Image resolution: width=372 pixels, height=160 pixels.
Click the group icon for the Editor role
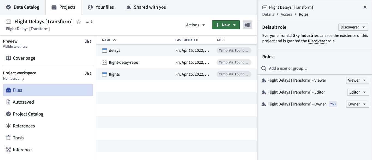point(264,92)
